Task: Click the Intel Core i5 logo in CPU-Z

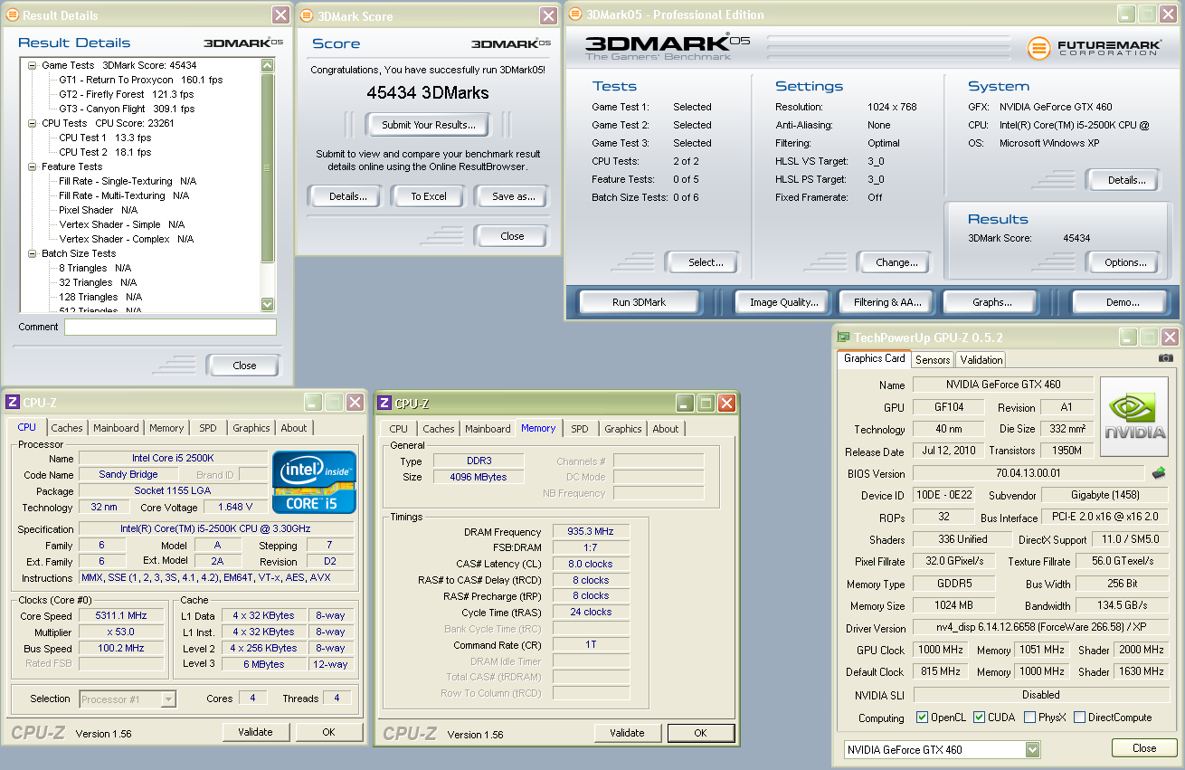Action: coord(315,482)
